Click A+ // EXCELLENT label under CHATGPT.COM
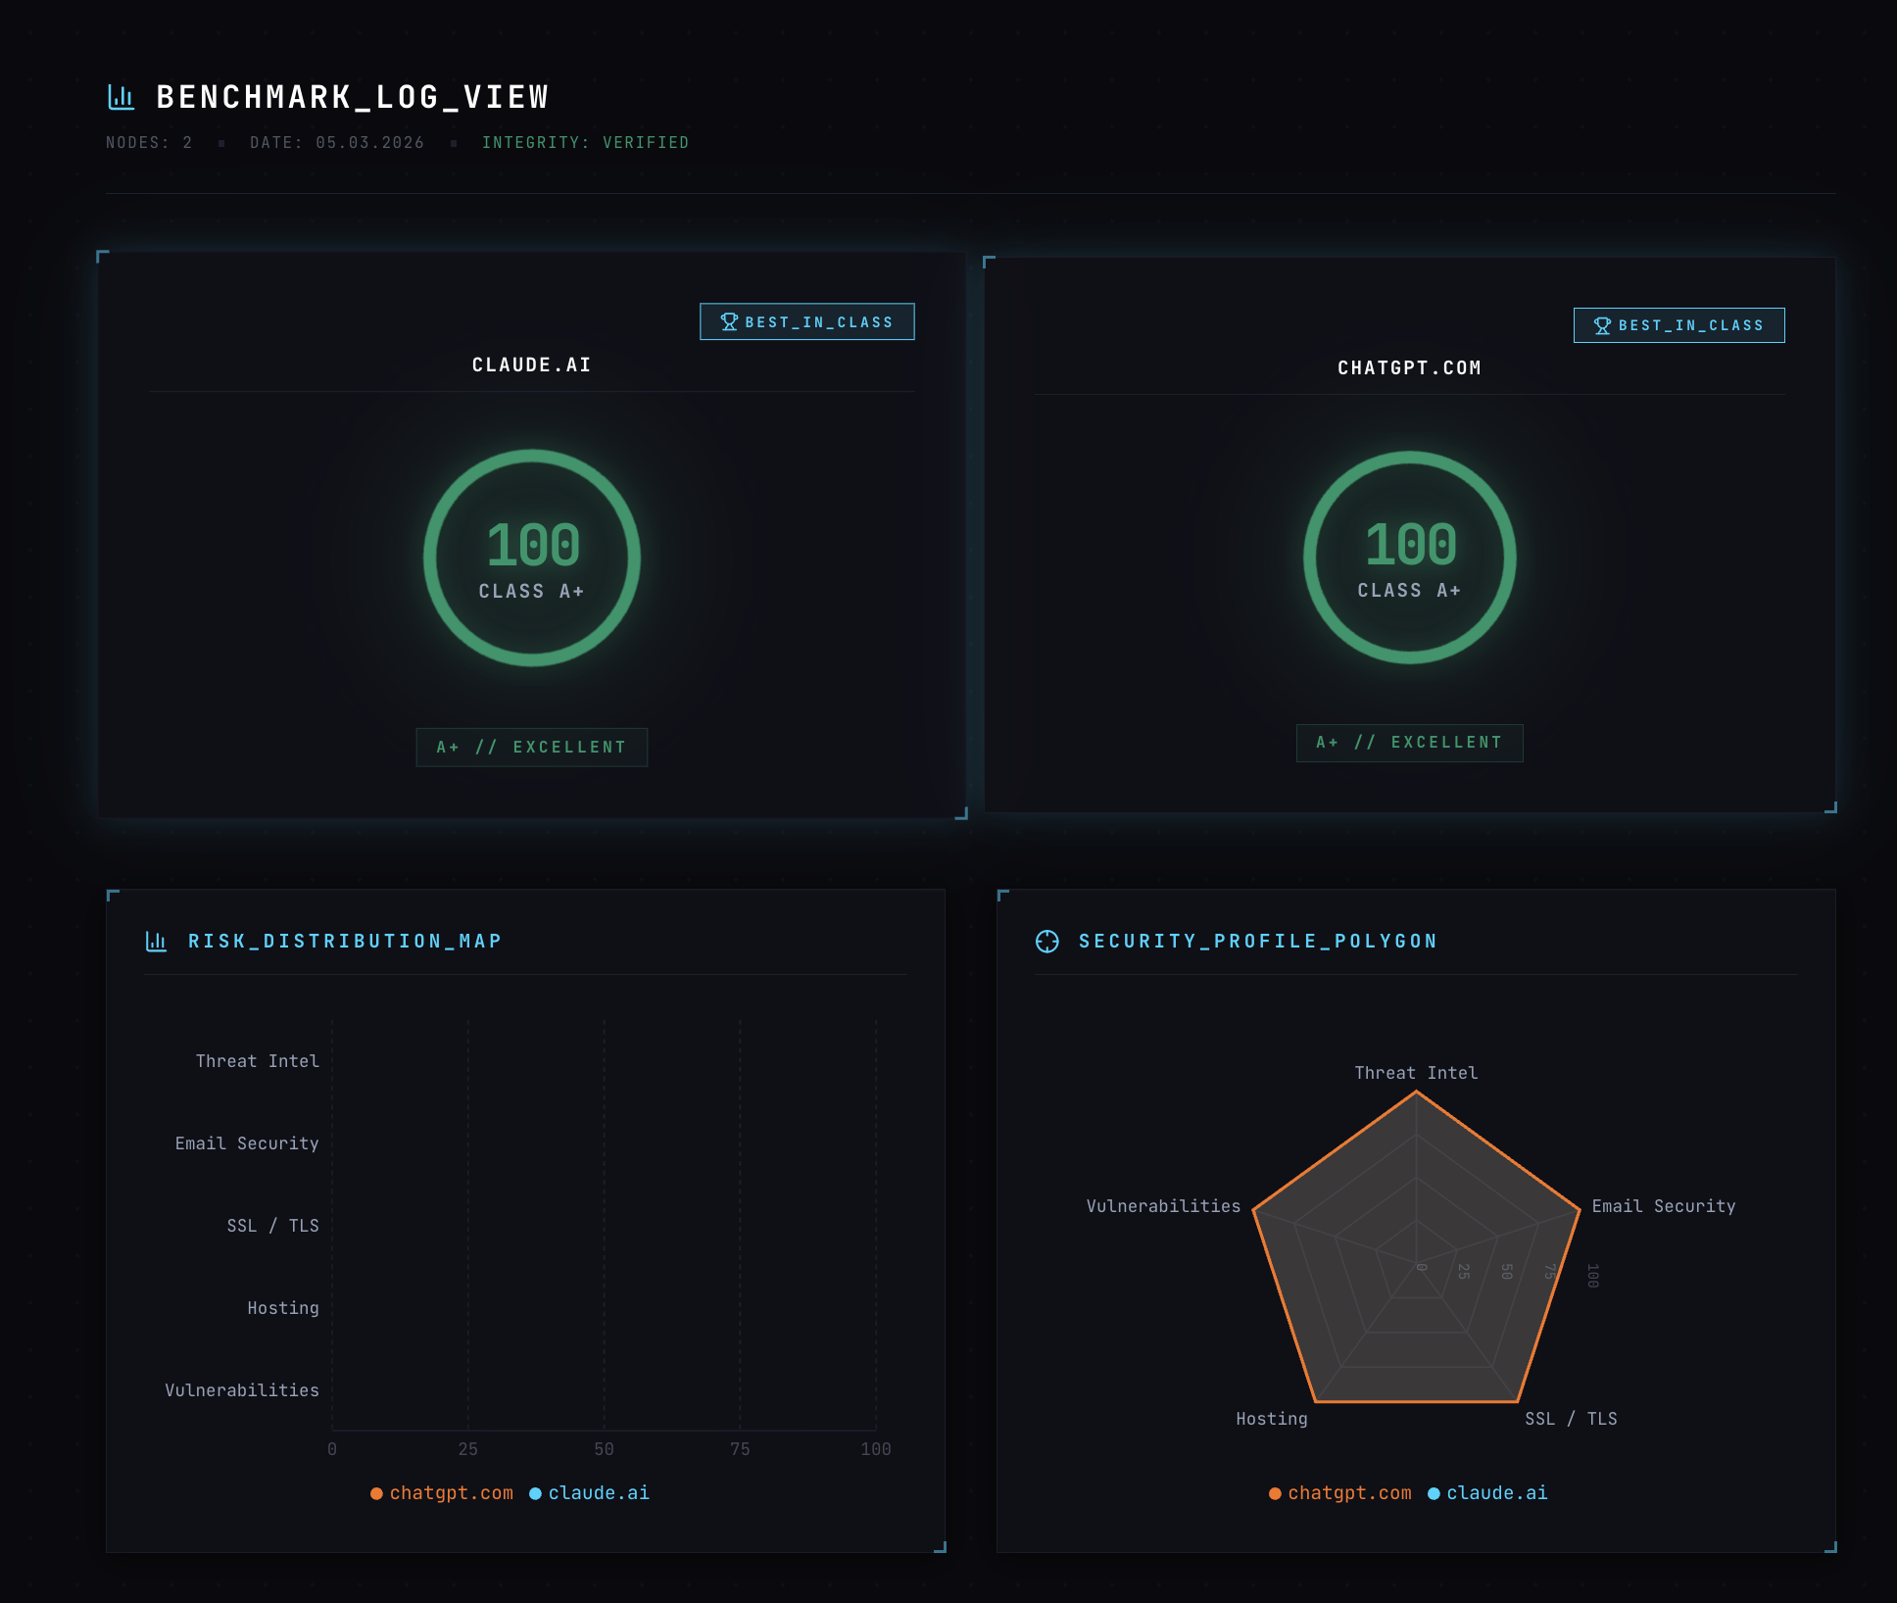The height and width of the screenshot is (1603, 1897). [1409, 743]
